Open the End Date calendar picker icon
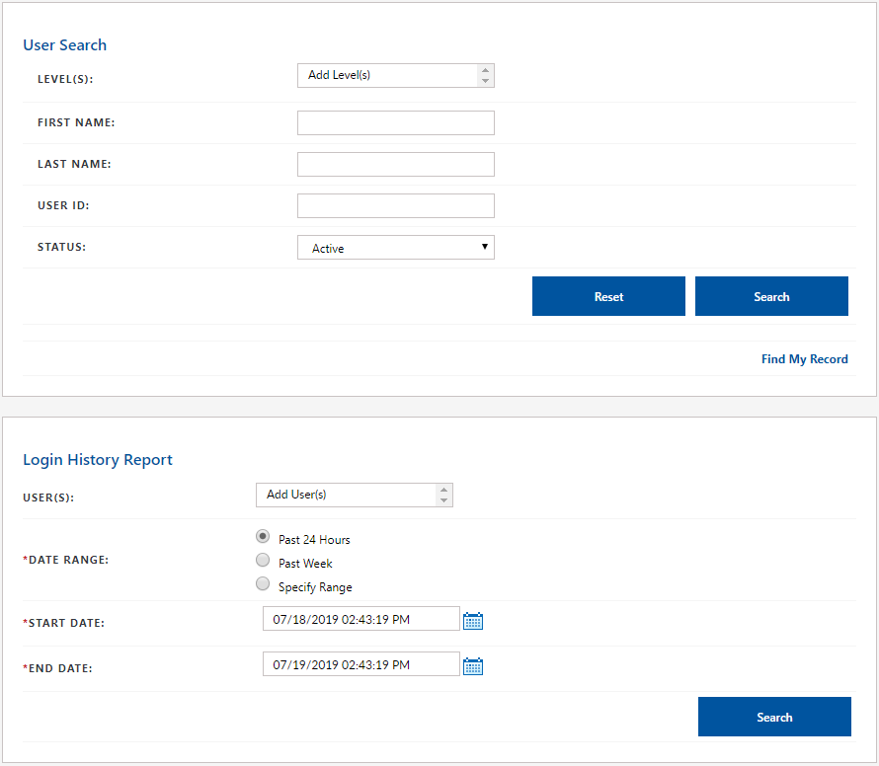The height and width of the screenshot is (766, 879). click(473, 666)
